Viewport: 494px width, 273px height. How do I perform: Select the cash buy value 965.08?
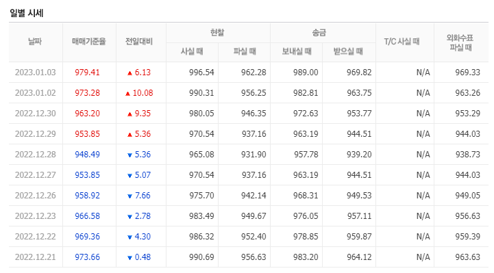tap(201, 155)
